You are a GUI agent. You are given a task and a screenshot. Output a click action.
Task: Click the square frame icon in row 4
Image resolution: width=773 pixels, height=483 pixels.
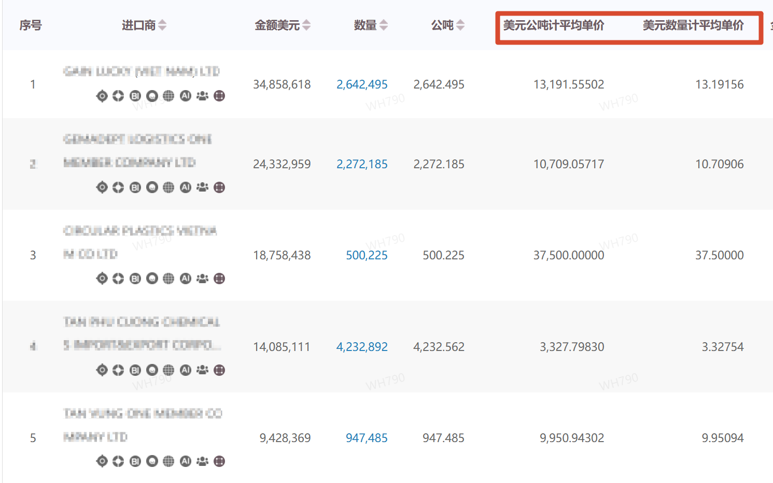coord(219,370)
